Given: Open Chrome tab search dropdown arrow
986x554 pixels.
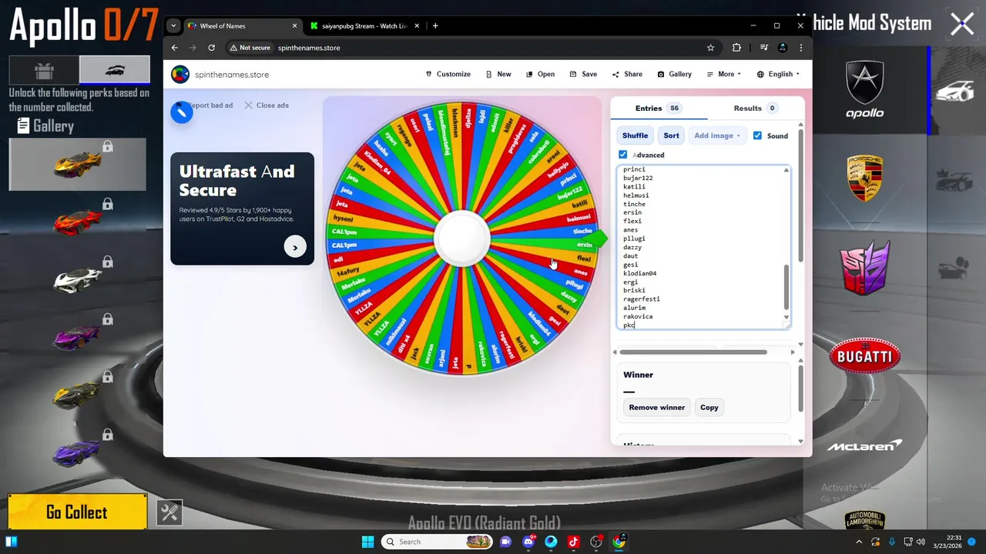Looking at the screenshot, I should pos(173,25).
